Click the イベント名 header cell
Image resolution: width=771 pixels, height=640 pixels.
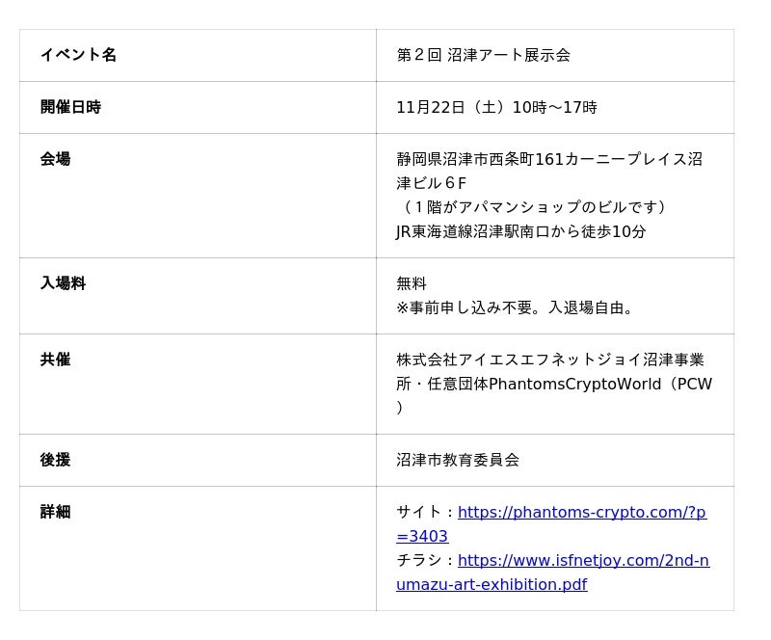pos(78,55)
